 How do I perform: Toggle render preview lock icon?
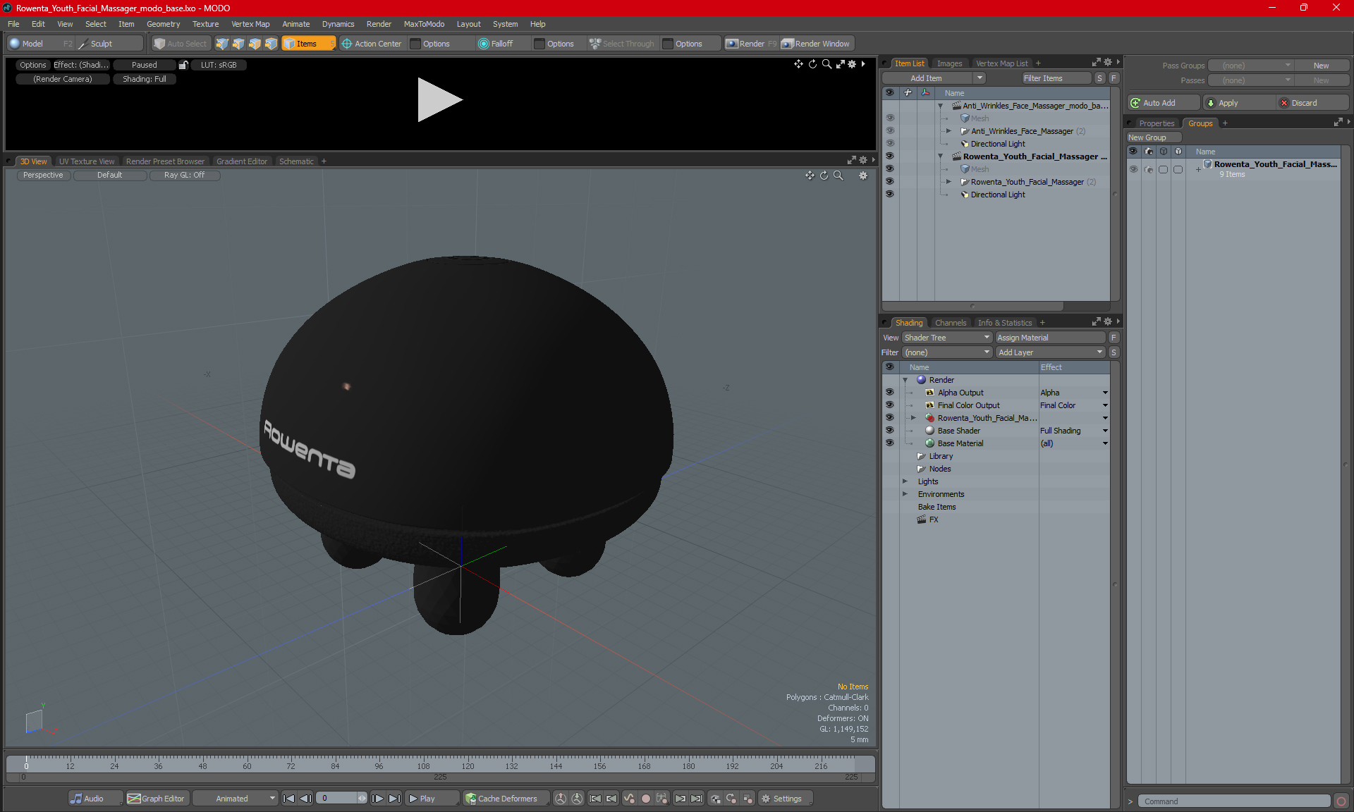pos(183,65)
